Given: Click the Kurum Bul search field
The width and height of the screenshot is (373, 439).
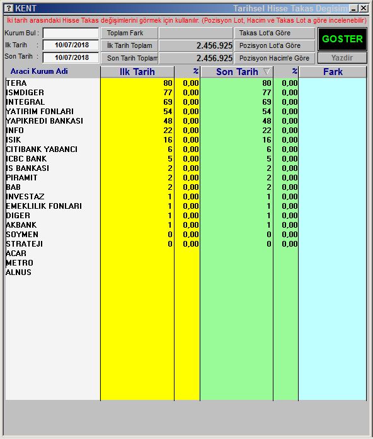Looking at the screenshot, I should coord(71,33).
